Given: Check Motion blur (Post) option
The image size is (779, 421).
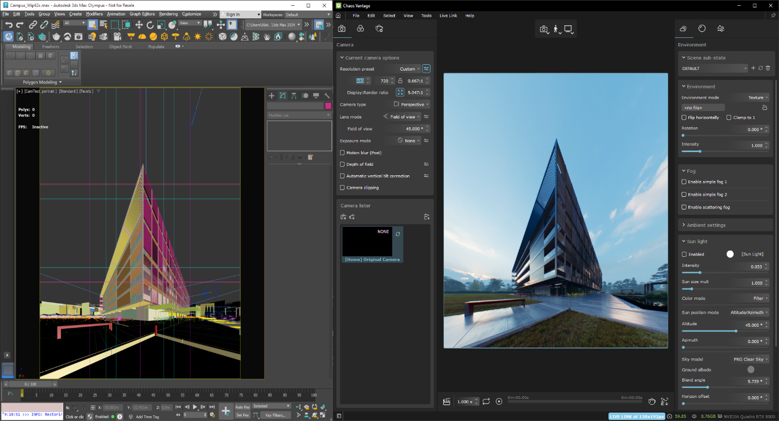Looking at the screenshot, I should click(x=342, y=153).
